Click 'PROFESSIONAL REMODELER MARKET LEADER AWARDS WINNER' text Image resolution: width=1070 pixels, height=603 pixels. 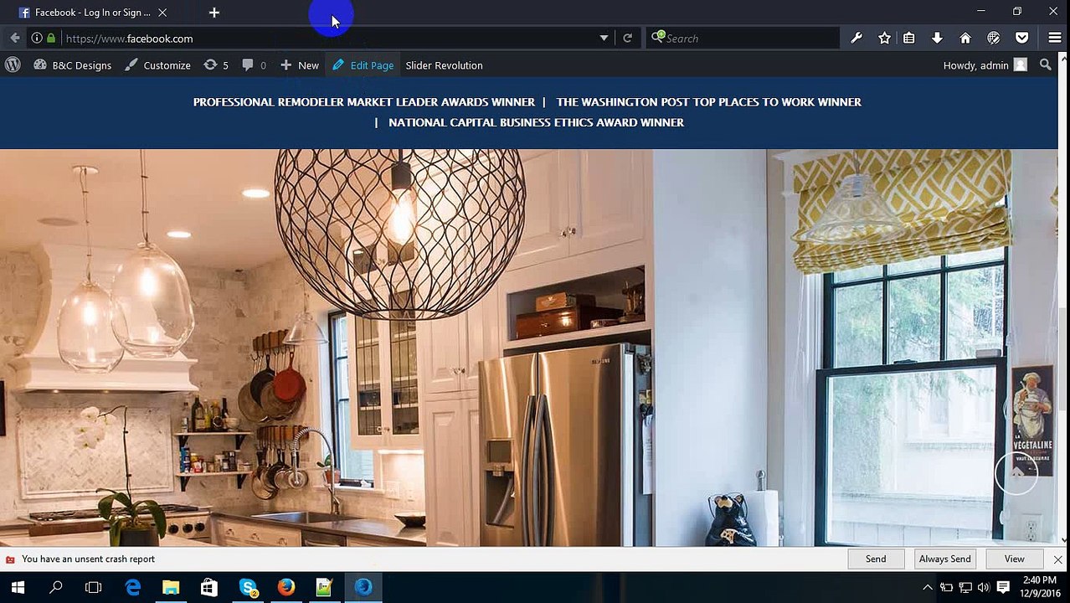coord(363,102)
